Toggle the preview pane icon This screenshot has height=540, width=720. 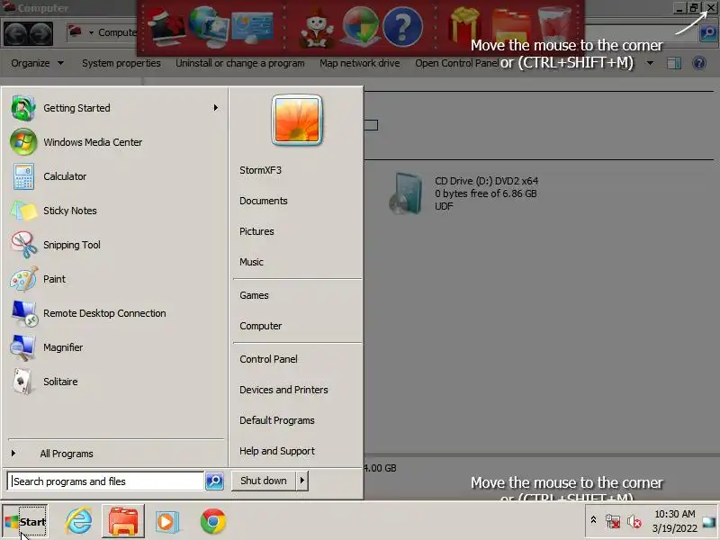click(674, 63)
